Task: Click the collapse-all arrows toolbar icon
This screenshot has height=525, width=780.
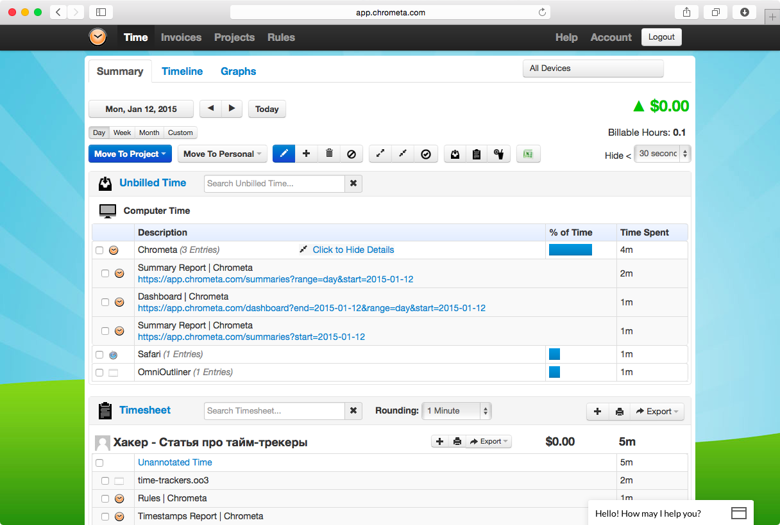Action: point(402,154)
